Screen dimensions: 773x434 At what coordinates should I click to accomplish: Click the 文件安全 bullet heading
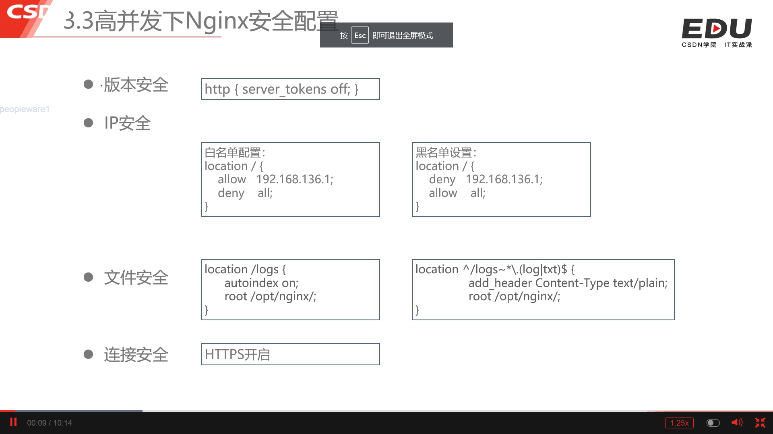[136, 277]
